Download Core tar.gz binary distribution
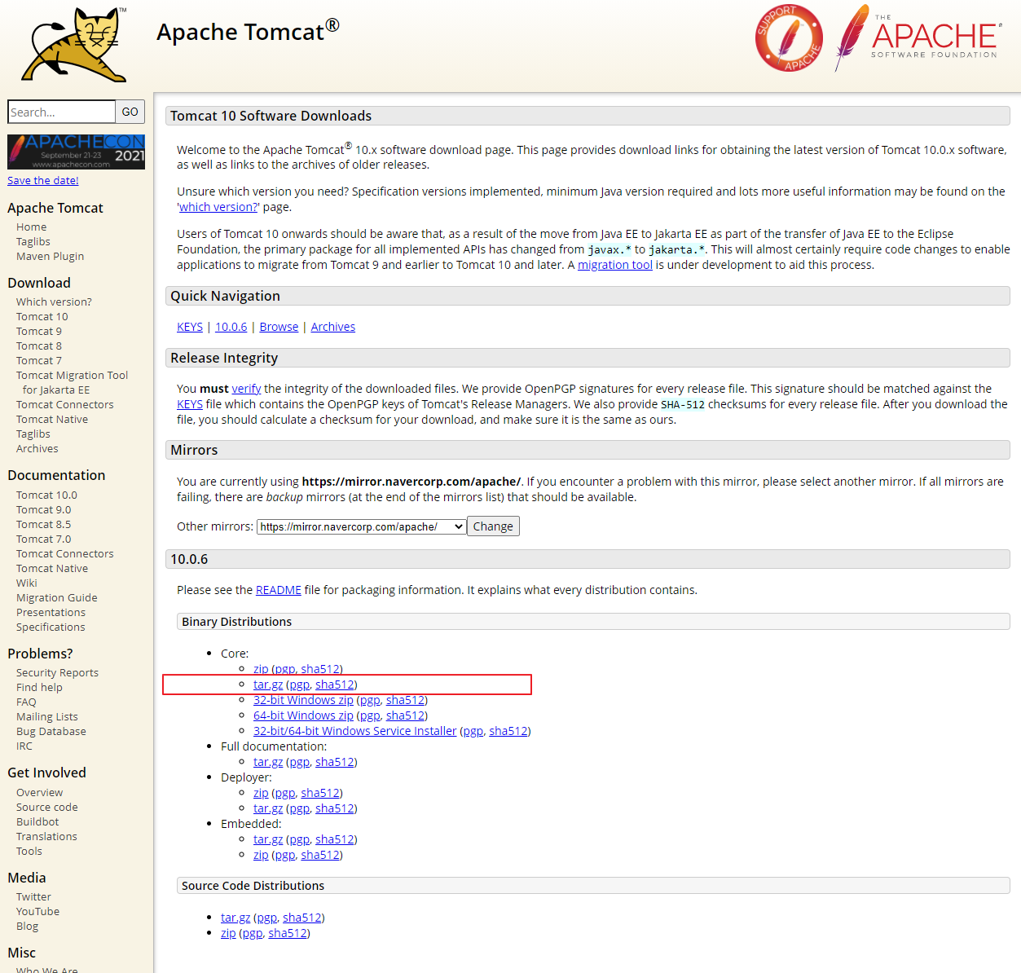The image size is (1021, 973). 268,685
